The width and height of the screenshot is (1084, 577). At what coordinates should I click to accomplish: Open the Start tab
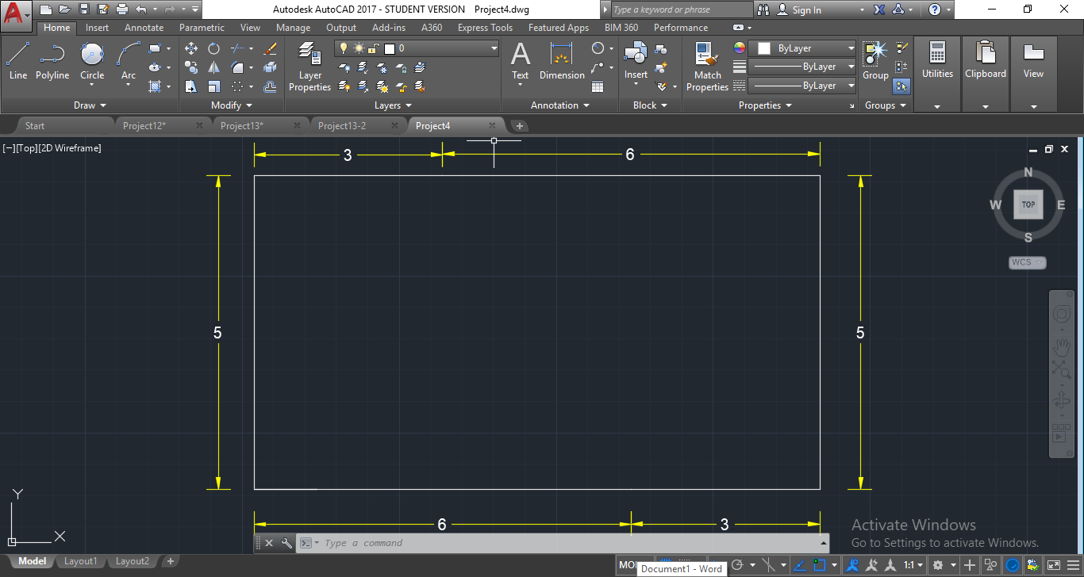(35, 125)
